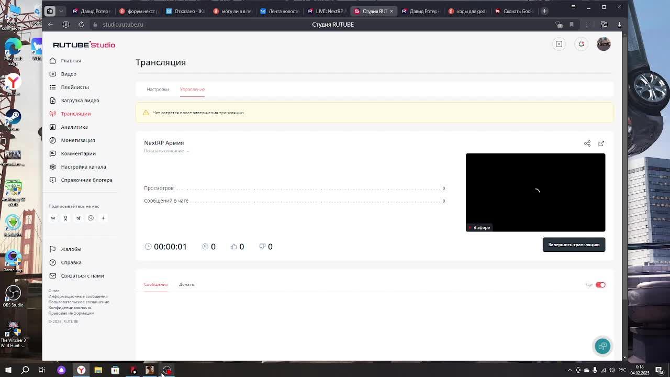670x377 pixels.
Task: Open the Telegram social link
Action: [x=78, y=218]
